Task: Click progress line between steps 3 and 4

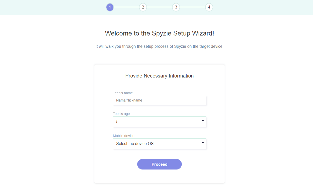Action: (x=193, y=7)
